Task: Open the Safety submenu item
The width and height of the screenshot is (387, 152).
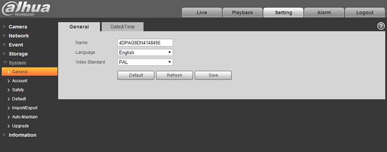Action: coord(18,90)
